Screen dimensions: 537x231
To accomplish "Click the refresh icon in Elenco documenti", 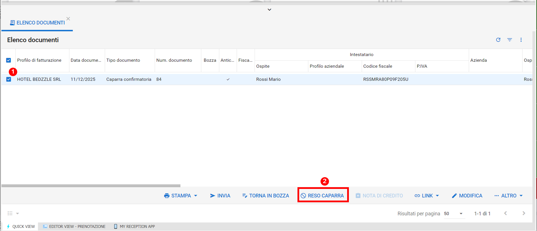I will click(498, 40).
